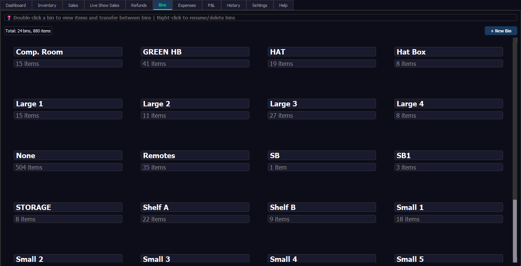This screenshot has width=521, height=266.
Task: Select the Refunds tab
Action: tap(139, 5)
